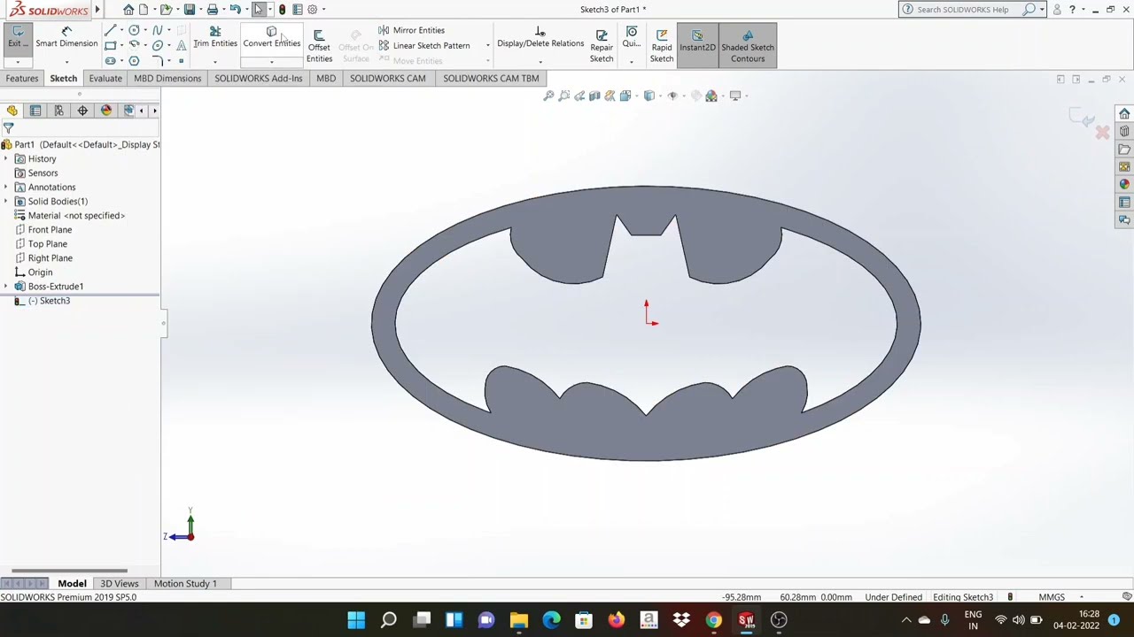Open Convert Entities dropdown arrow

coord(271,62)
